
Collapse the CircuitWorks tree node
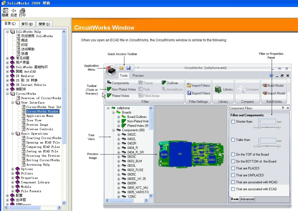(x=7, y=94)
